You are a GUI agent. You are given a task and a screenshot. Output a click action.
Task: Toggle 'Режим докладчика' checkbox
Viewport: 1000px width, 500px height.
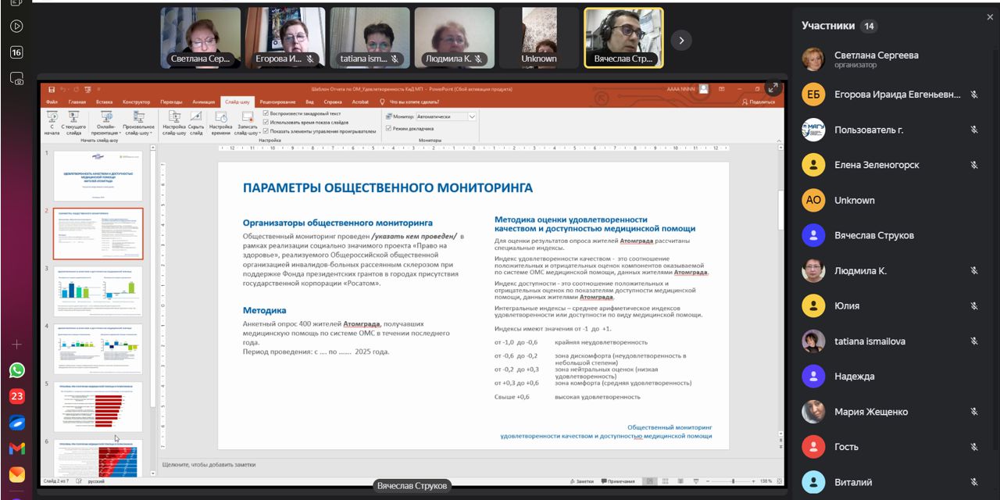coord(388,128)
